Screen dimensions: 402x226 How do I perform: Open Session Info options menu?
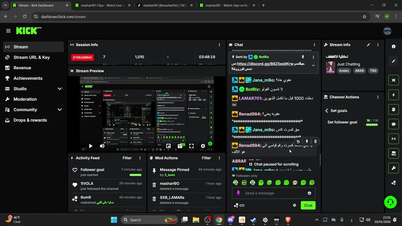219,45
